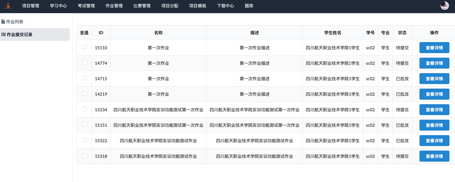Click 学生 major cell in row 14219
This screenshot has height=182, width=455.
385,94
